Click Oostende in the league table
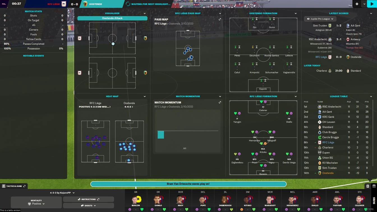Viewport: 377px width, 212px height. tap(328, 173)
